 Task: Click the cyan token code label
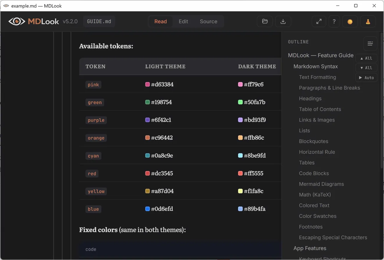94,156
